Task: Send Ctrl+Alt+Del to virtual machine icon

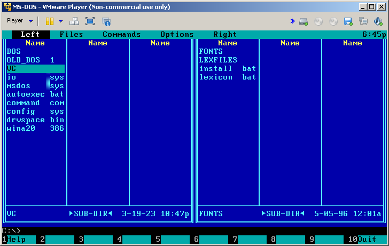Action: [74, 21]
